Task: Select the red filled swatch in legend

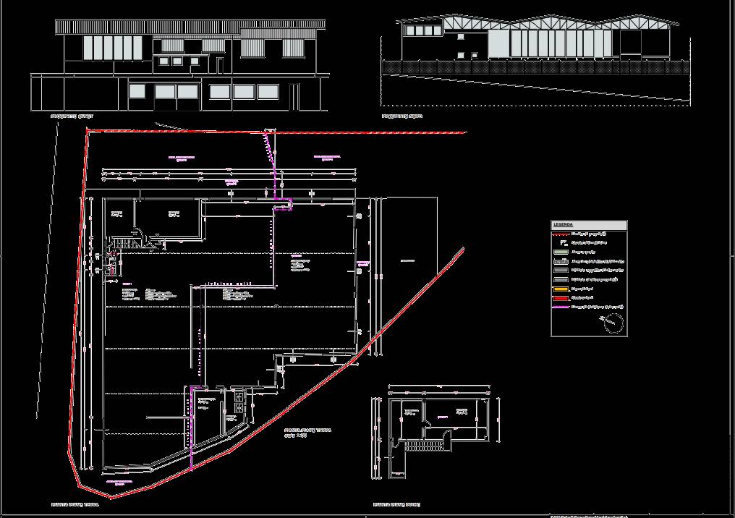Action: click(561, 298)
